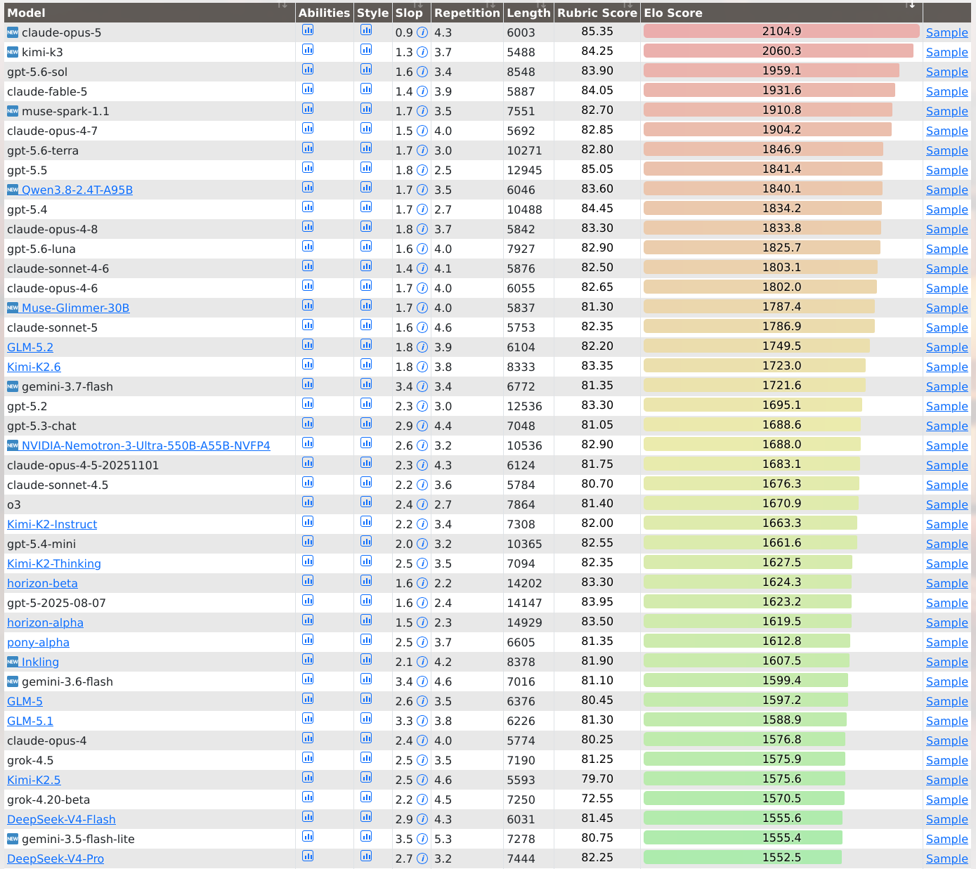
Task: Open the horizon-alpha model link
Action: (x=45, y=622)
